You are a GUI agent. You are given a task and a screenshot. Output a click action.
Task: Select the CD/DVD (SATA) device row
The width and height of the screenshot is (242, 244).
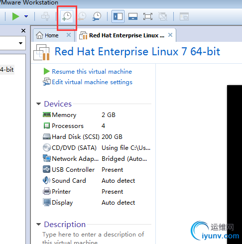click(x=97, y=148)
